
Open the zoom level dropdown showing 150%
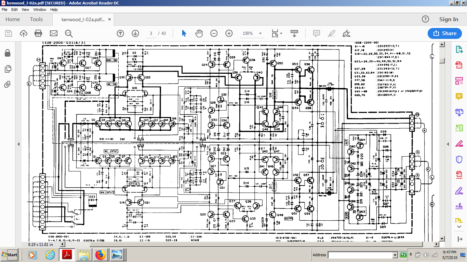[x=252, y=33]
